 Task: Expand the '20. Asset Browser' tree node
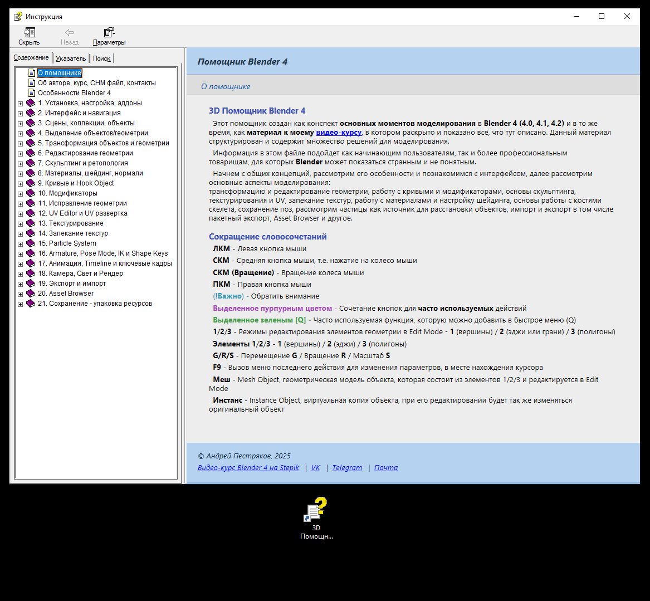[20, 294]
